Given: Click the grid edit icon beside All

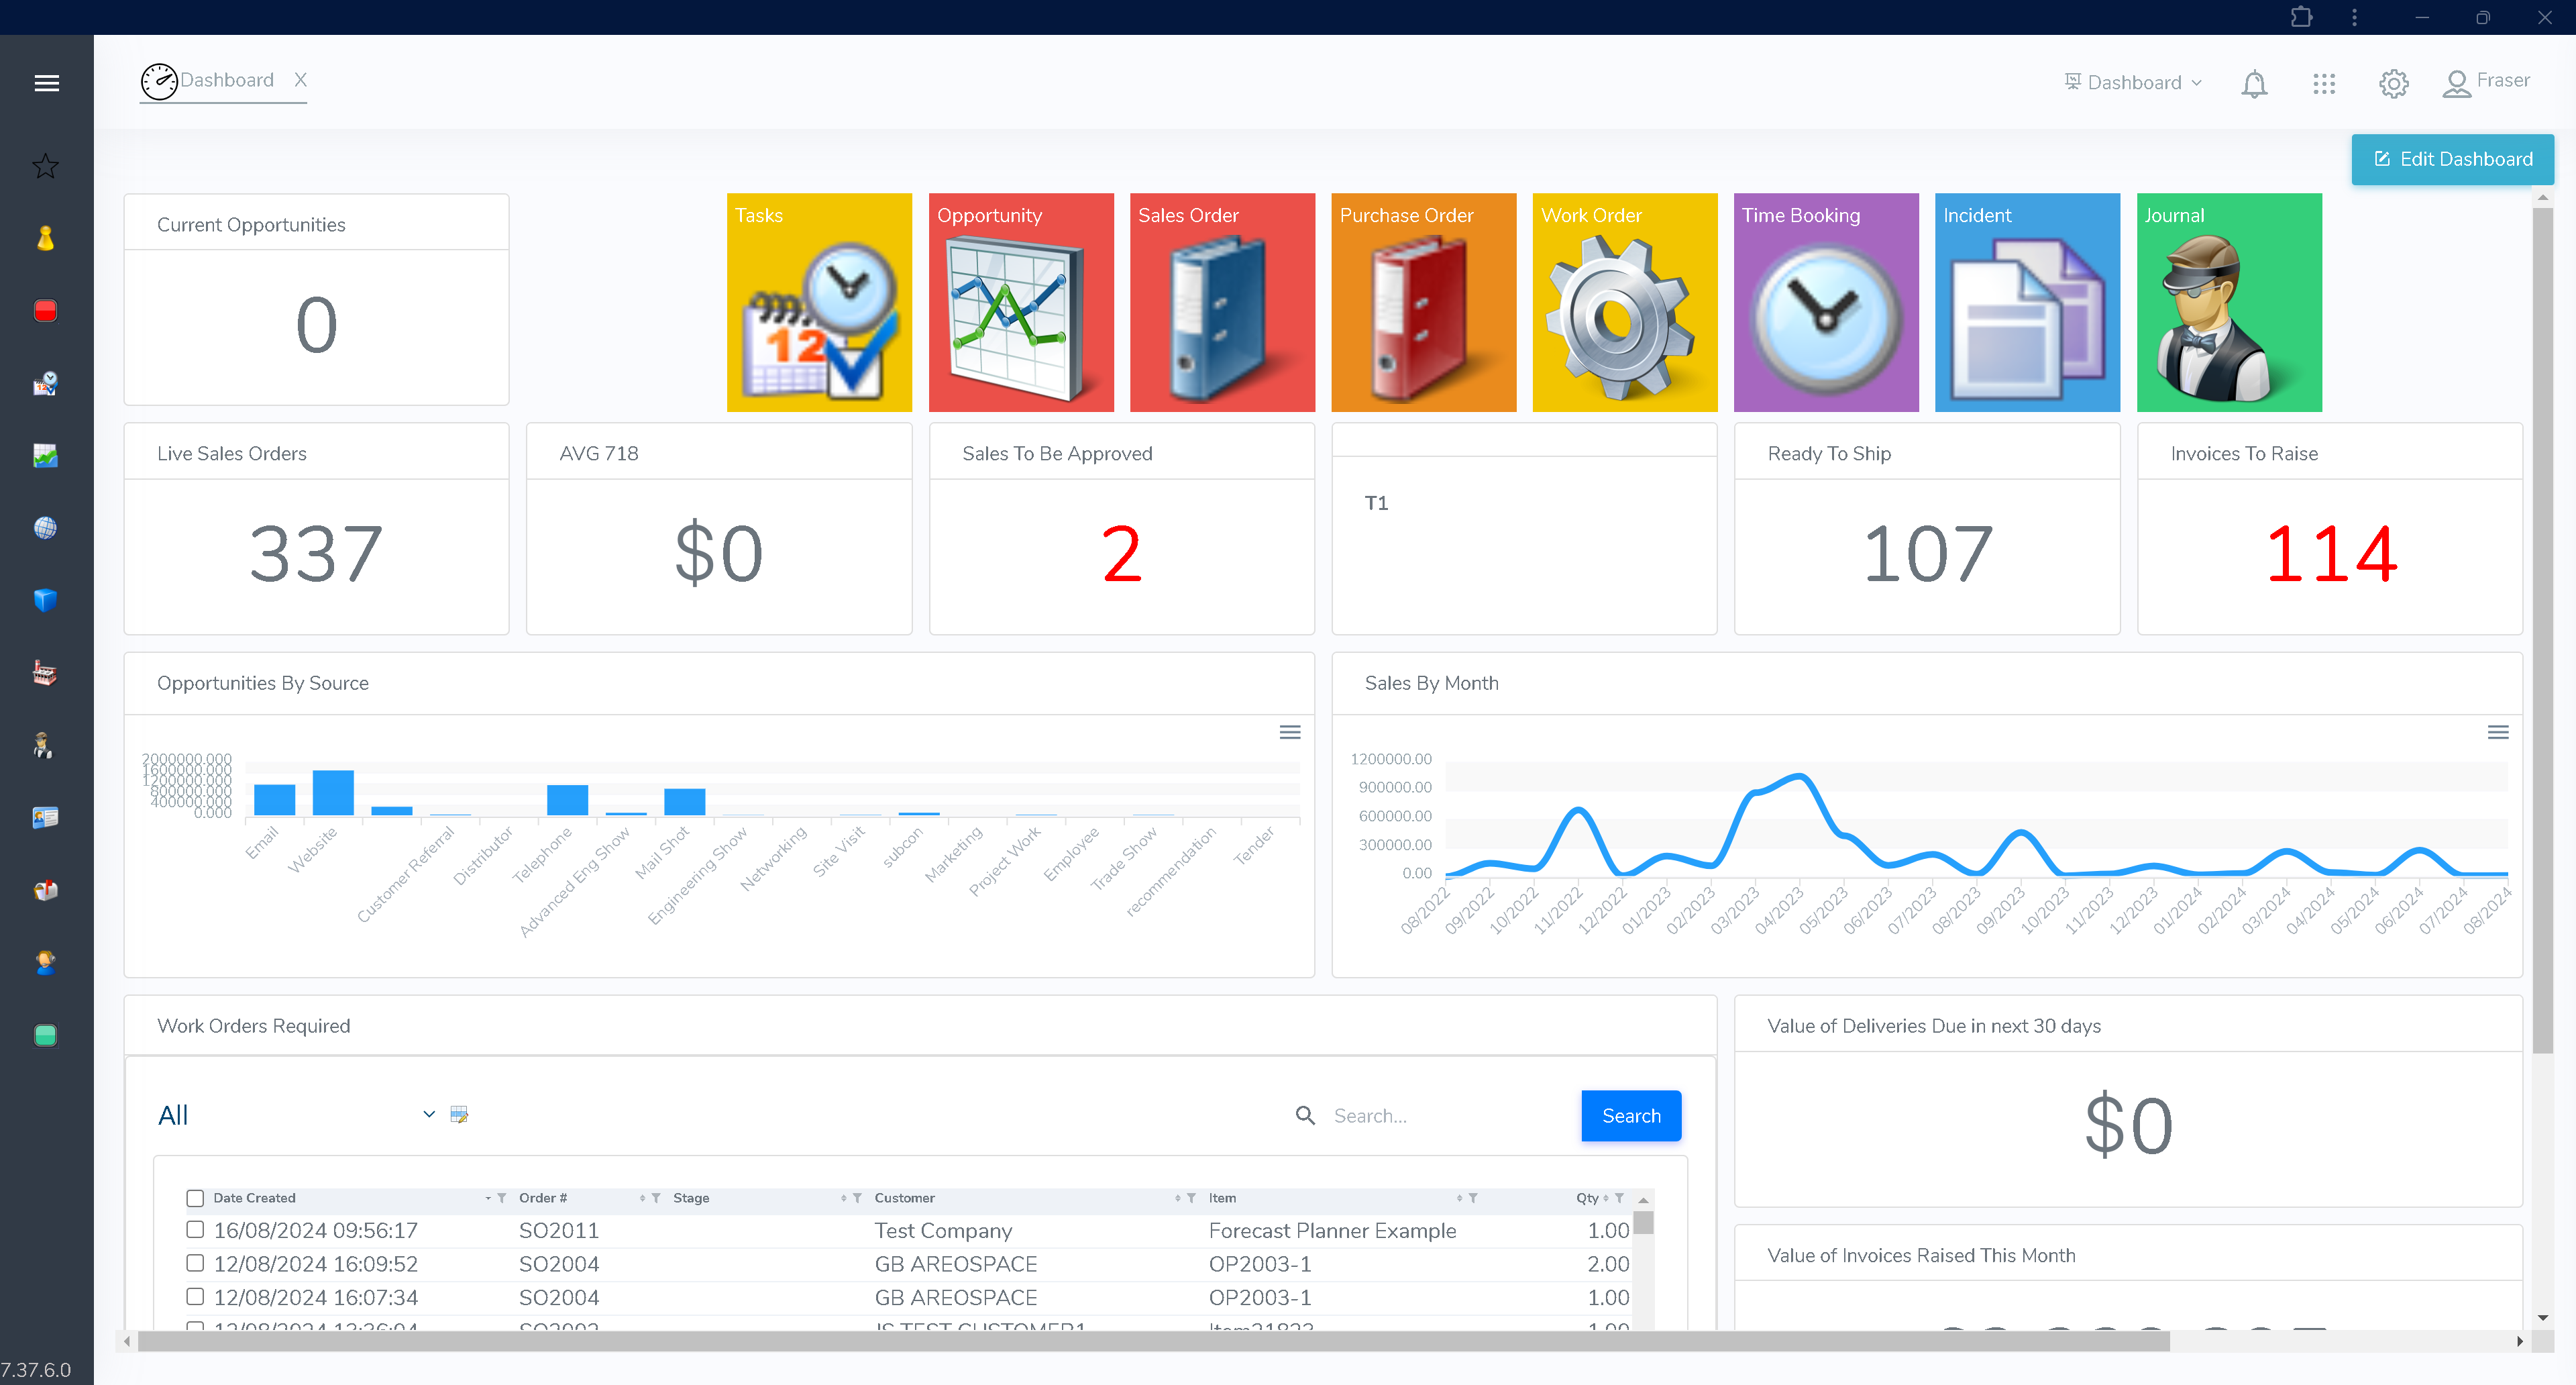Looking at the screenshot, I should 459,1115.
